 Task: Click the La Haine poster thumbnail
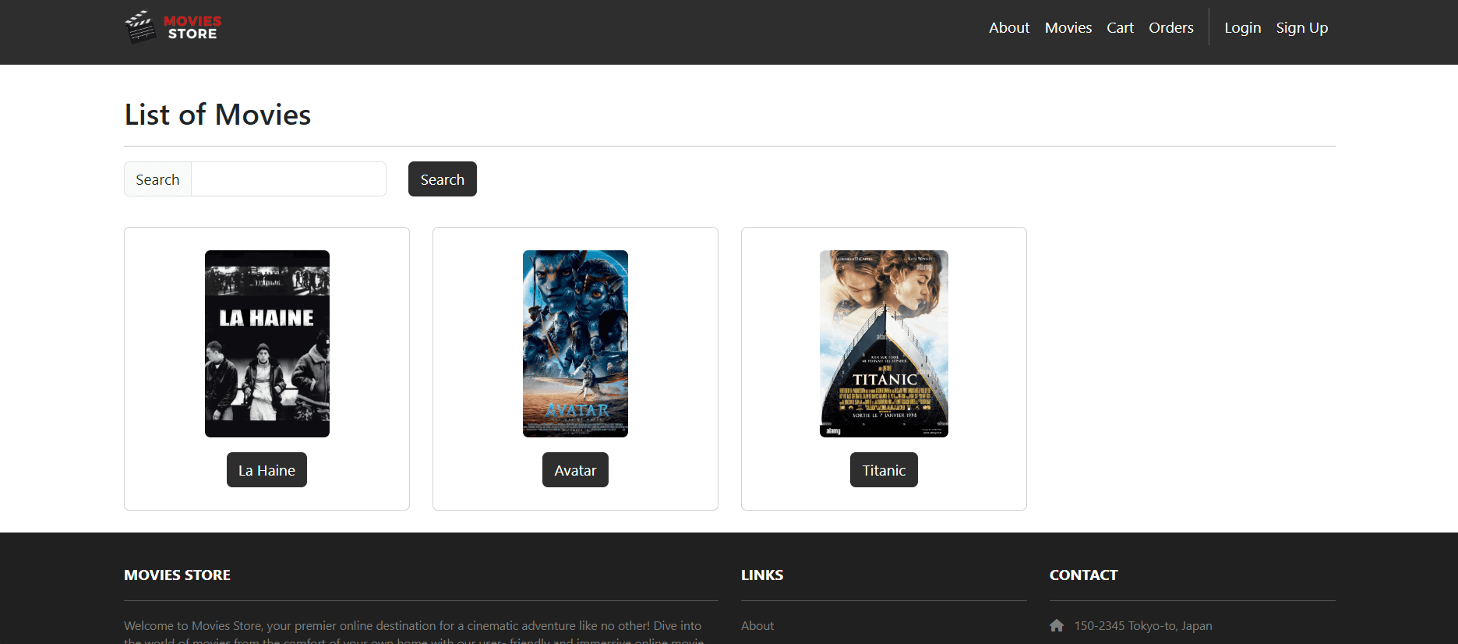coord(267,344)
